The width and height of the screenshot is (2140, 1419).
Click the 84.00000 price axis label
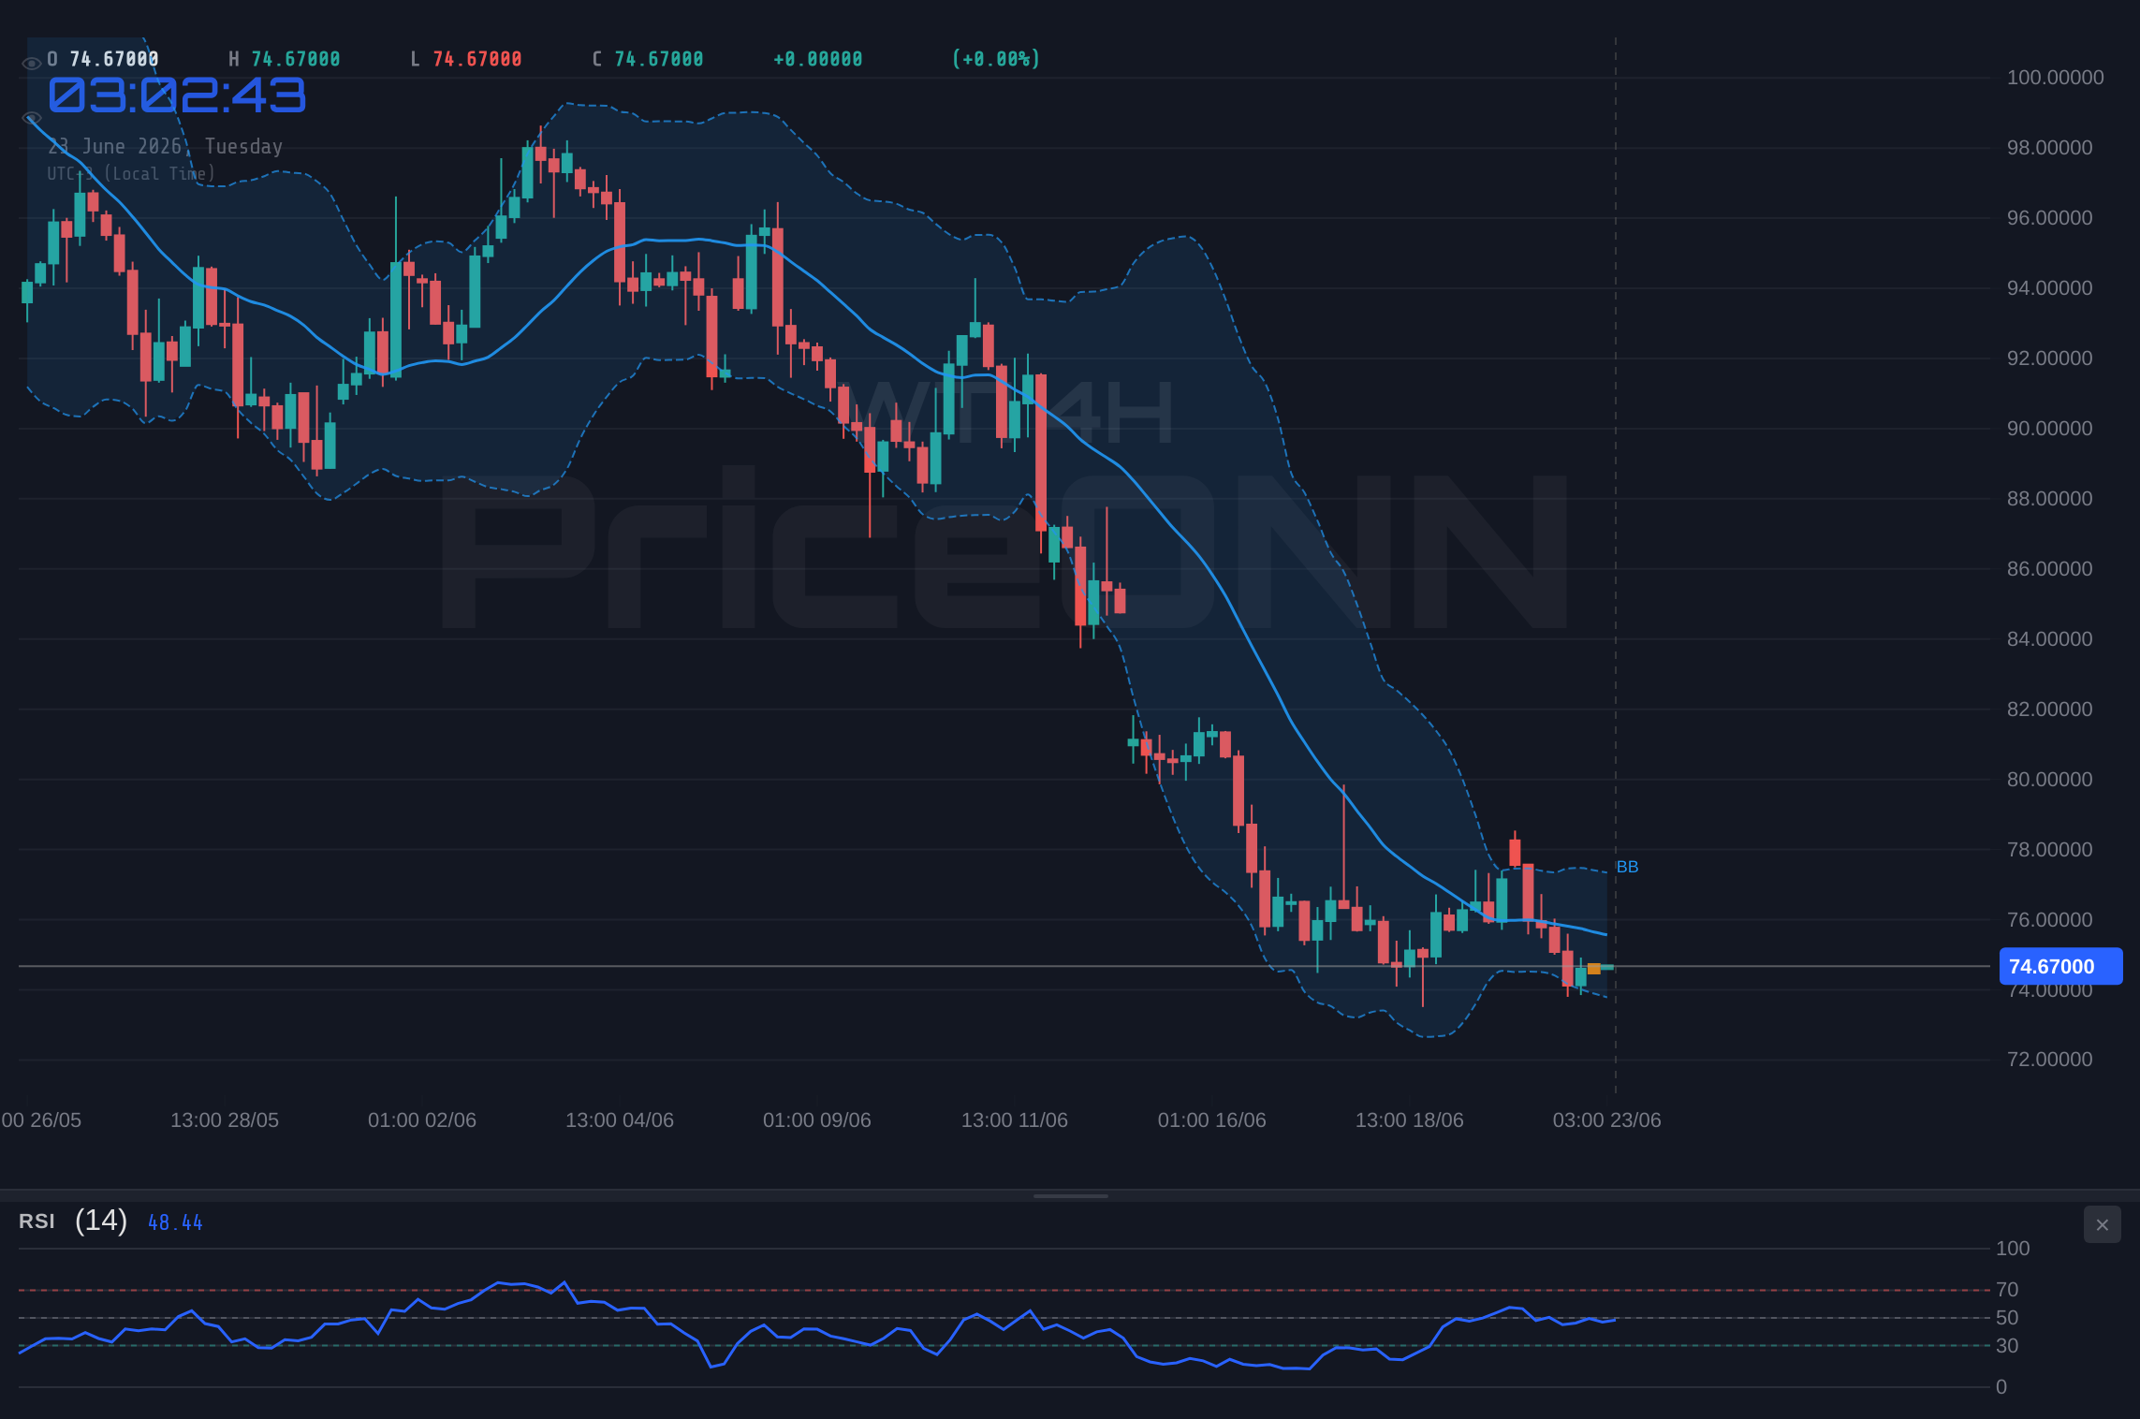click(2049, 639)
